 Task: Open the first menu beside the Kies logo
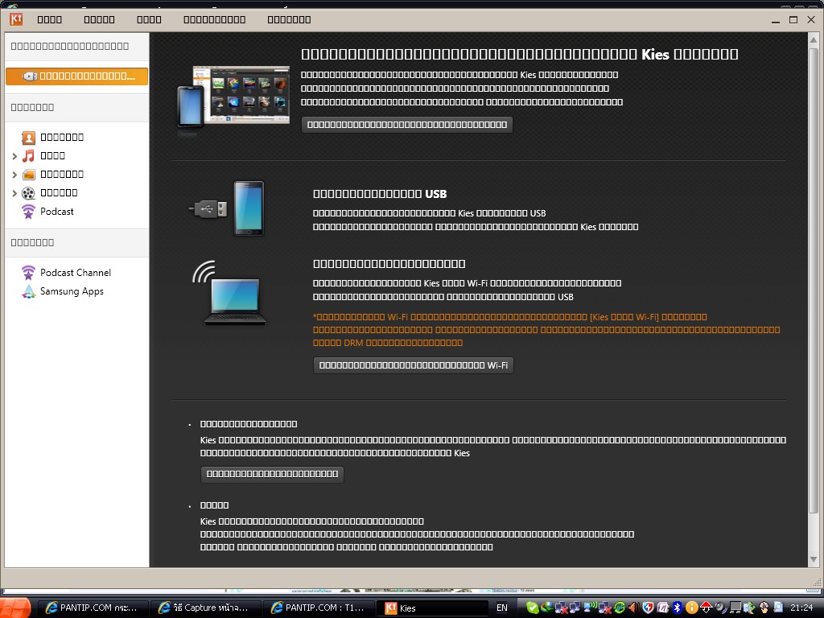point(49,20)
